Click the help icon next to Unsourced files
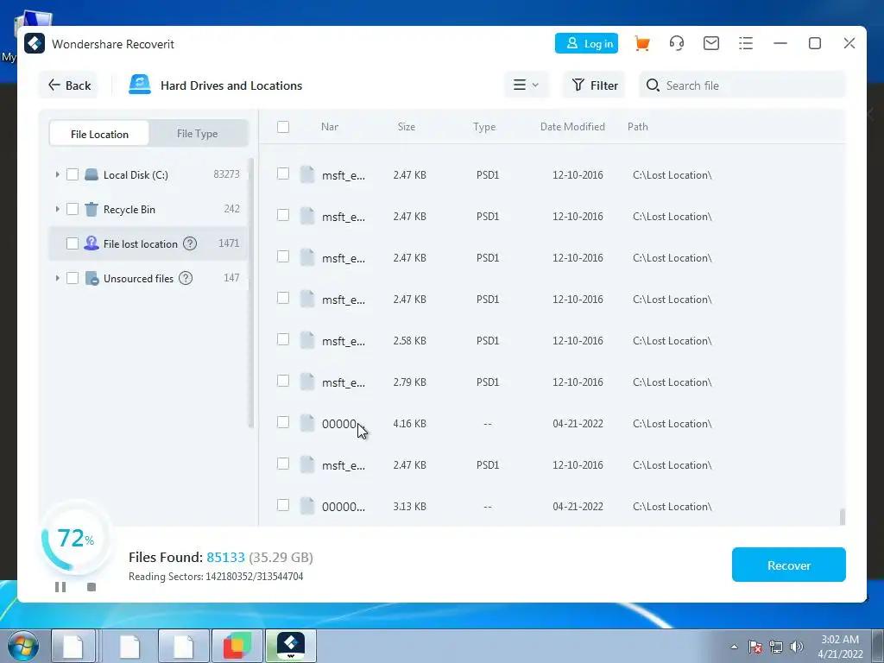 coord(186,278)
